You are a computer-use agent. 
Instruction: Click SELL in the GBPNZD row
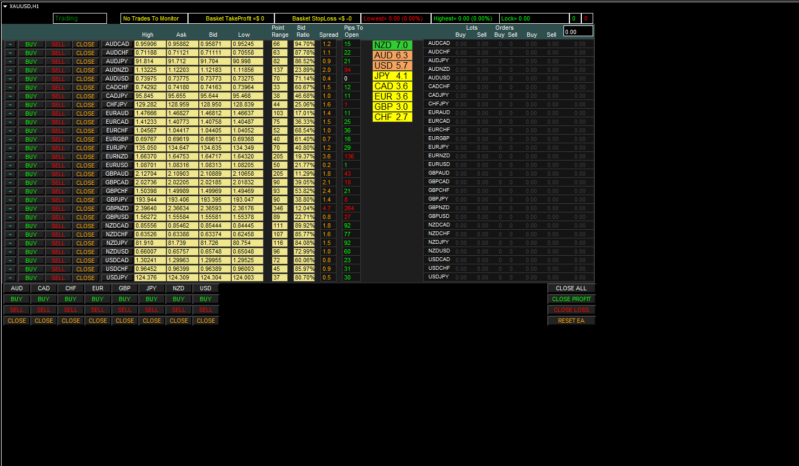coord(58,209)
